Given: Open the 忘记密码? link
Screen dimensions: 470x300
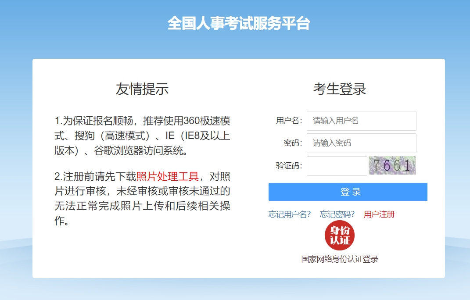Looking at the screenshot, I should tap(337, 214).
